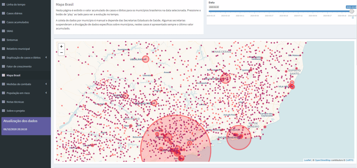Viewport: 357px width, 168px height.
Task: Click the grid icon next to Notas técnicas
Action: [x=3, y=102]
